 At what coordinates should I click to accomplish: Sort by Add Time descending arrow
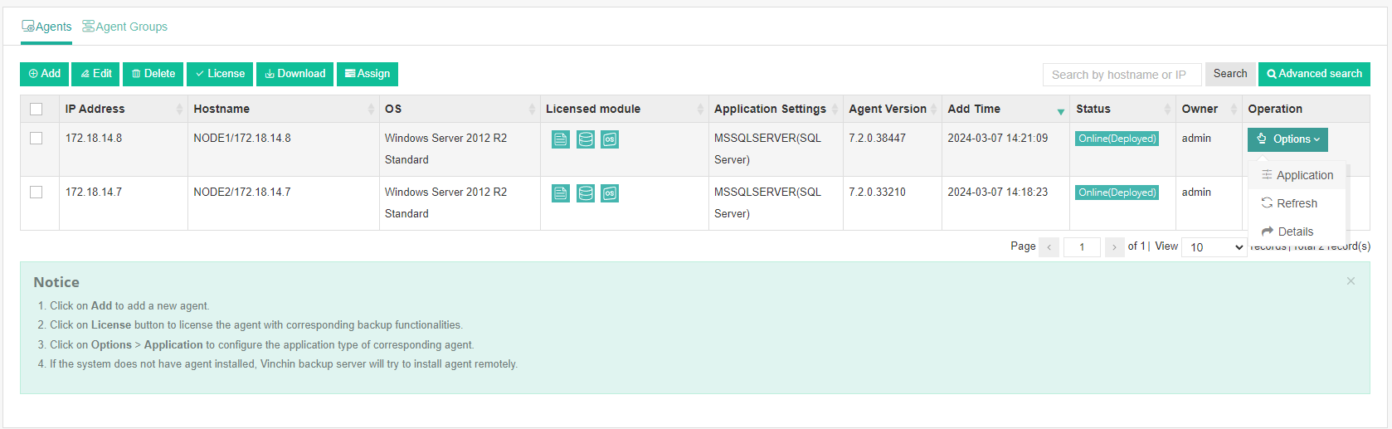click(1060, 112)
